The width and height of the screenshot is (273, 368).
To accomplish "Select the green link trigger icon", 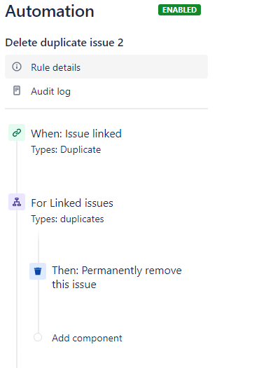I will 17,132.
